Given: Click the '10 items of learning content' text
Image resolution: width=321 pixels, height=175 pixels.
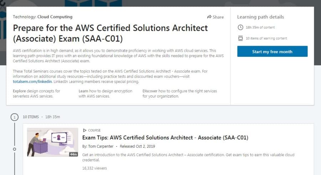Looking at the screenshot, I should point(266,38).
